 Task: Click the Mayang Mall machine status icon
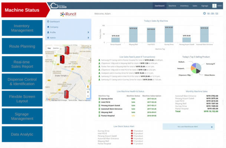tap(99, 112)
